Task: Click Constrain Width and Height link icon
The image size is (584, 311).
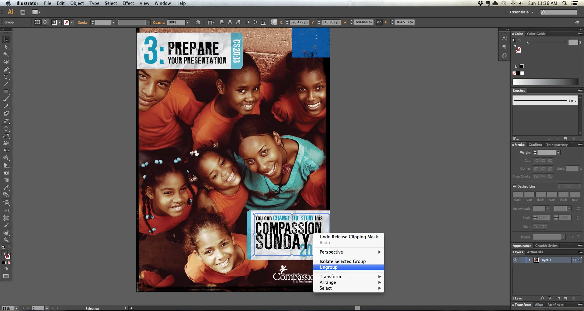Action: (x=379, y=22)
